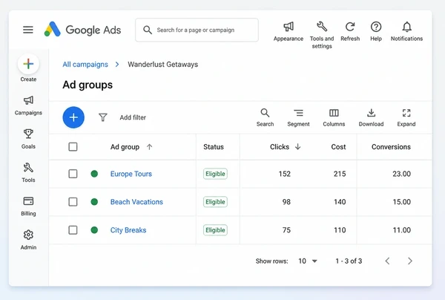Go to previous page of results
Screen dimensions: 445x300
tap(387, 261)
